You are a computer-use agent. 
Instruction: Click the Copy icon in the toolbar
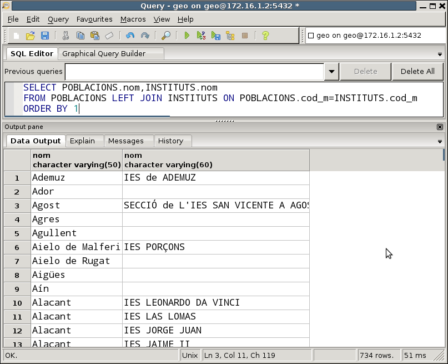[80, 36]
